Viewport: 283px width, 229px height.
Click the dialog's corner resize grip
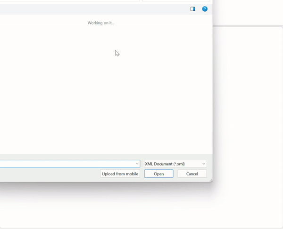(x=211, y=180)
